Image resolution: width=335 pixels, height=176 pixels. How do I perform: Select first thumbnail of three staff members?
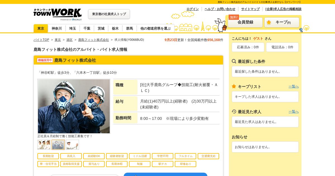click(x=44, y=145)
